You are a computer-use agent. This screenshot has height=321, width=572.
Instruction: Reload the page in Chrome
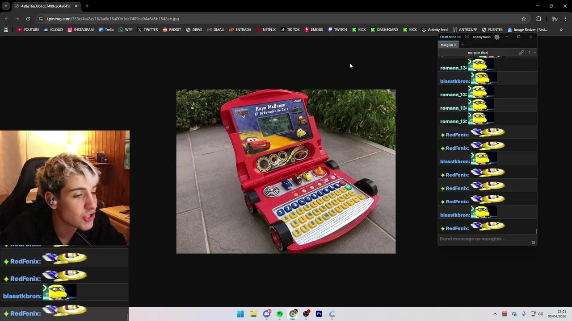click(x=28, y=19)
